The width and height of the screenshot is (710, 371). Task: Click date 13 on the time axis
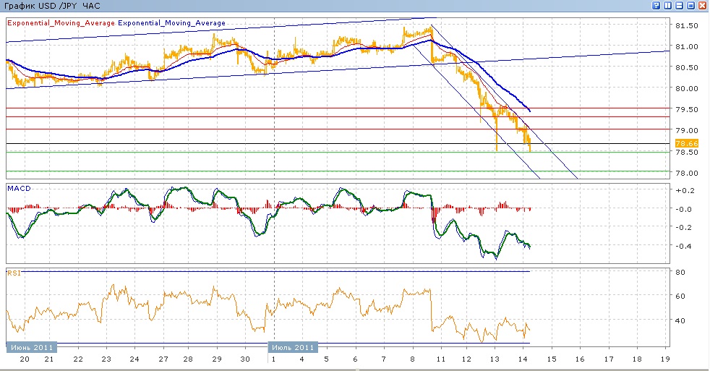coord(495,359)
